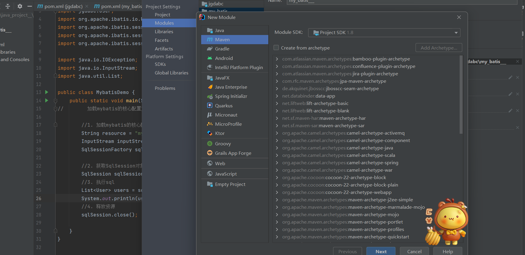The height and width of the screenshot is (255, 525).
Task: Expand jira-plugin-archetype entry
Action: click(277, 74)
